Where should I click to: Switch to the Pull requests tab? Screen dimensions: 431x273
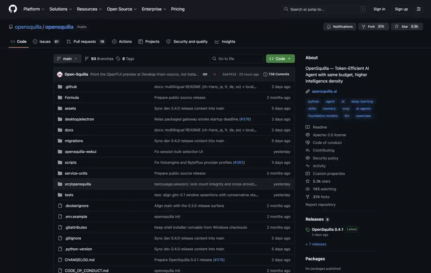(85, 42)
